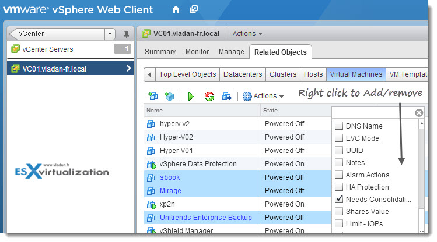Open vCenter Servers in navigator
Image resolution: width=437 pixels, height=242 pixels.
(48, 49)
